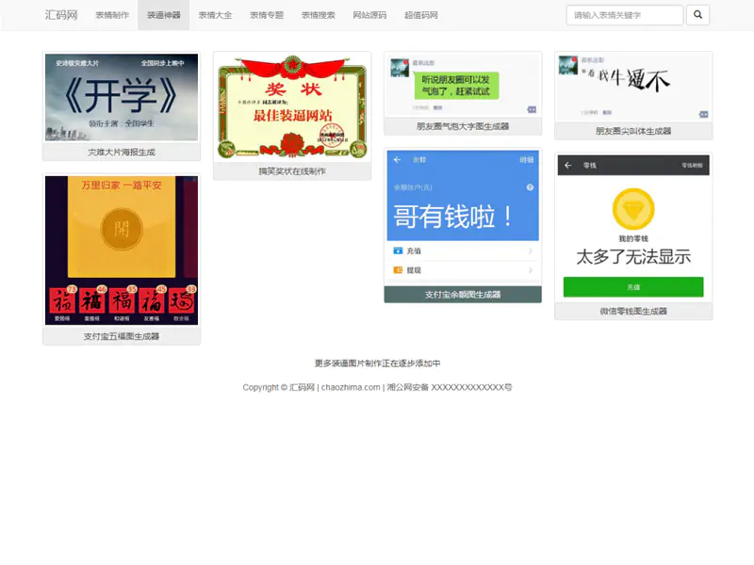Expand the chevron on the 提现 row

point(530,269)
